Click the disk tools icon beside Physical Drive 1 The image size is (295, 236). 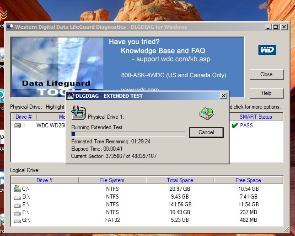[x=79, y=113]
